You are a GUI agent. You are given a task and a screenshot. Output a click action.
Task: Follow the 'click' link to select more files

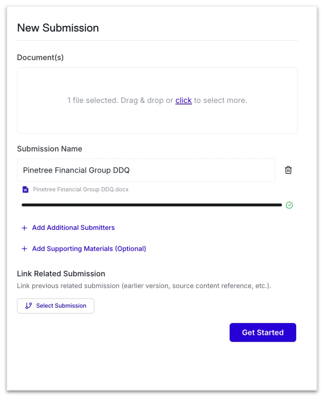(184, 100)
